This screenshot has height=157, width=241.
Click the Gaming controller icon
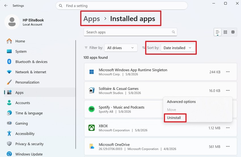pos(9,123)
